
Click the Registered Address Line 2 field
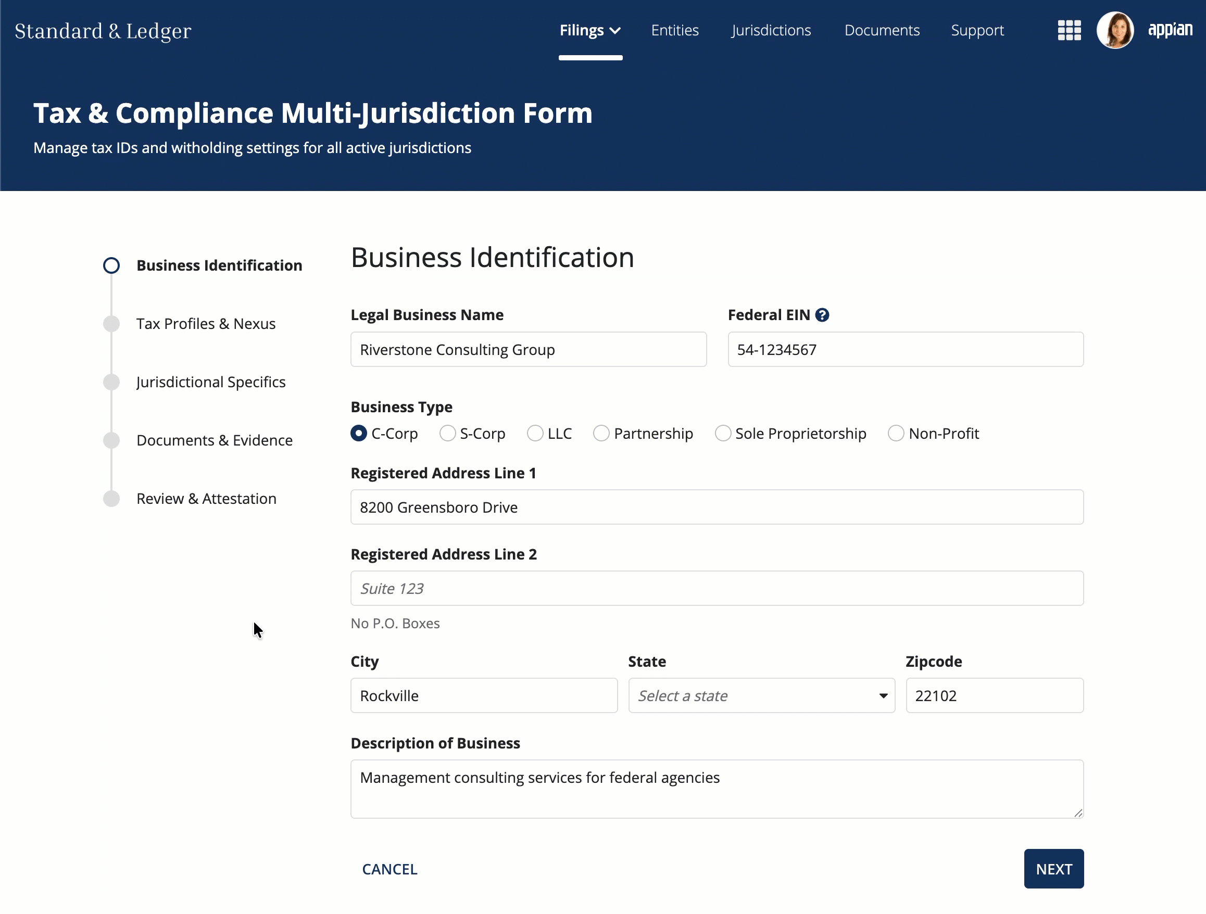[717, 588]
